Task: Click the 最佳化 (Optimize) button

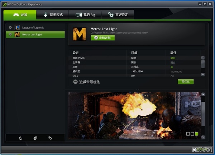Action: 186,81
